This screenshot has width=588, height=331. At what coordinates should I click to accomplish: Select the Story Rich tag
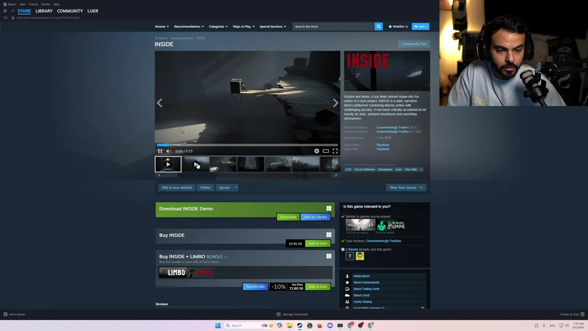tap(411, 169)
